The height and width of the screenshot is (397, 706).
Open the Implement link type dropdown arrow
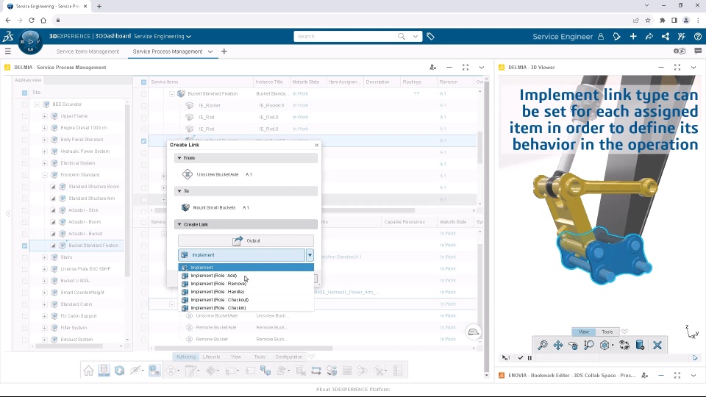(310, 255)
